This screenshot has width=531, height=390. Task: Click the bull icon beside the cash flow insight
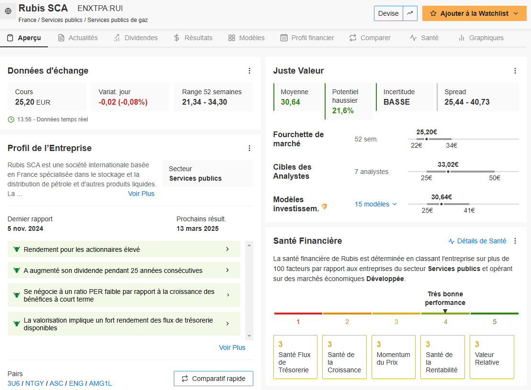pyautogui.click(x=17, y=324)
